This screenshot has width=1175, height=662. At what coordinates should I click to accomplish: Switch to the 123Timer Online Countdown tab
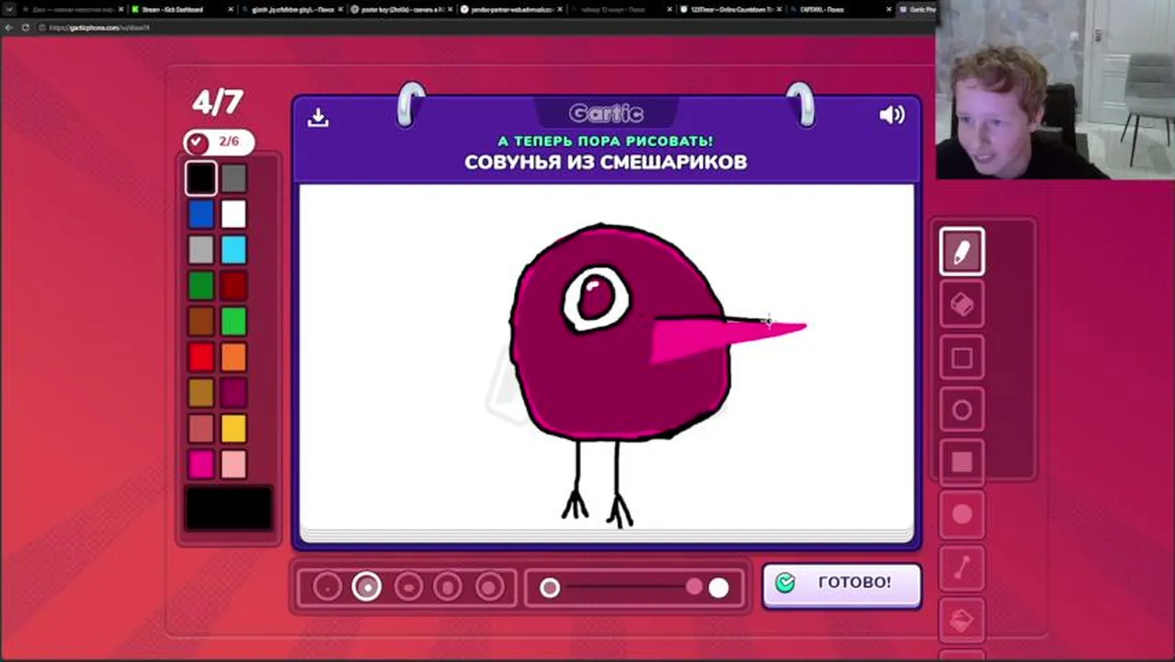(x=732, y=9)
